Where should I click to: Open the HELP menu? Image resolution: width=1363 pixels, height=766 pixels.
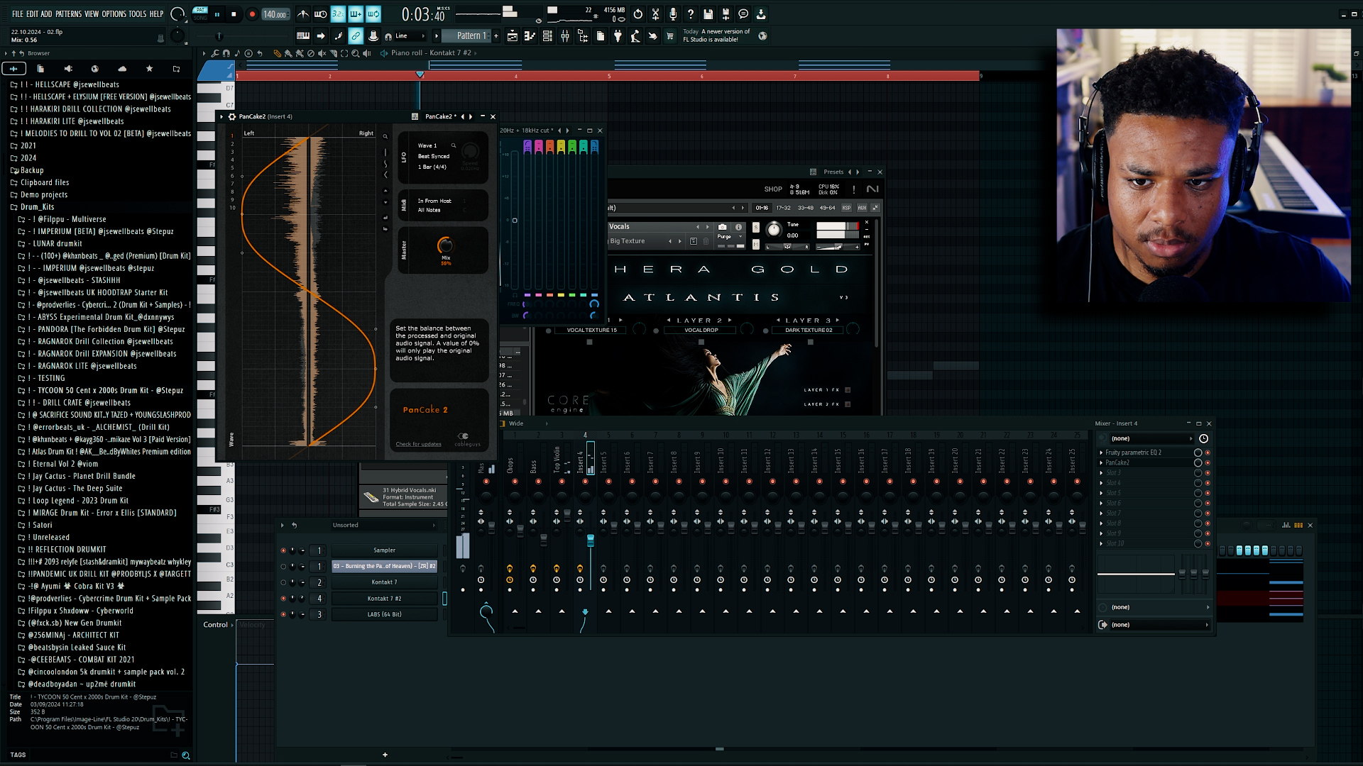pos(156,14)
